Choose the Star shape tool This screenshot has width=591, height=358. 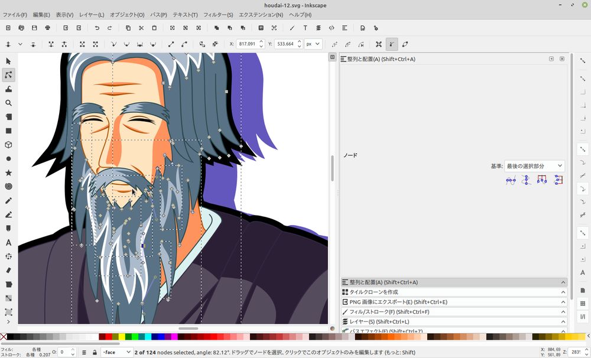point(8,173)
